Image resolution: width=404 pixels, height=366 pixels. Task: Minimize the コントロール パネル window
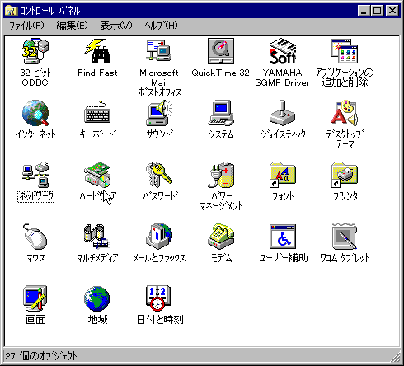tap(364, 11)
